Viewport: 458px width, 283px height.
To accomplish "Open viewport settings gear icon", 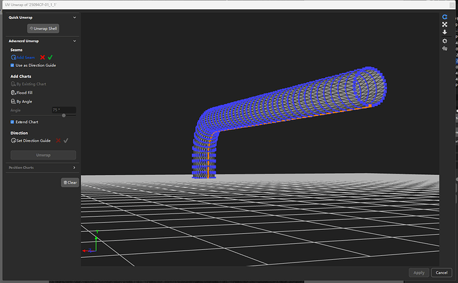I will (445, 41).
